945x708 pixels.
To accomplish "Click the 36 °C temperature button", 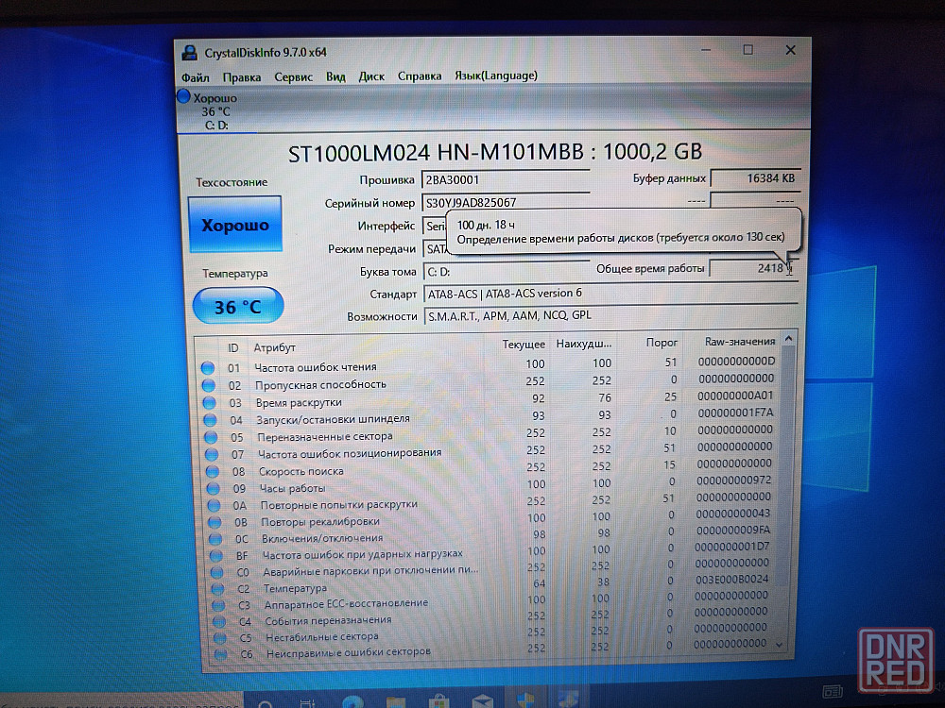I will (x=238, y=307).
